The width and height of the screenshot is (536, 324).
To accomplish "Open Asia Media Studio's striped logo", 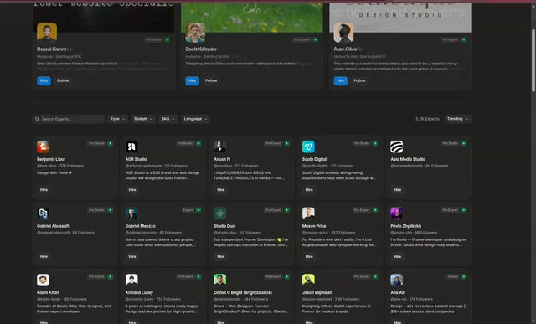I will pyautogui.click(x=396, y=147).
